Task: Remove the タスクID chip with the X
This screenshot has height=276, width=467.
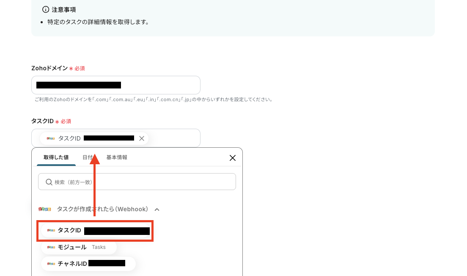Action: coord(142,138)
